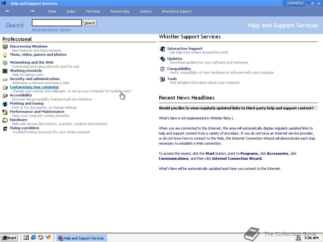Image resolution: width=323 pixels, height=242 pixels.
Task: Click the folder icon for Customizing your computer
Action: pyautogui.click(x=5, y=88)
